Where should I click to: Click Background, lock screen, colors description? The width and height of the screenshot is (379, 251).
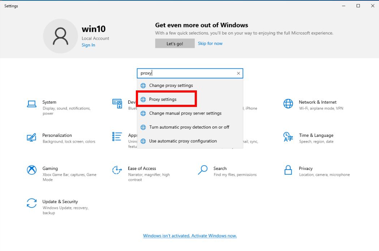[x=69, y=142]
